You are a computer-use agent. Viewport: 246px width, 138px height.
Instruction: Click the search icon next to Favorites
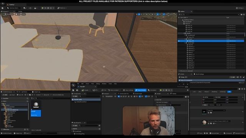27,99
